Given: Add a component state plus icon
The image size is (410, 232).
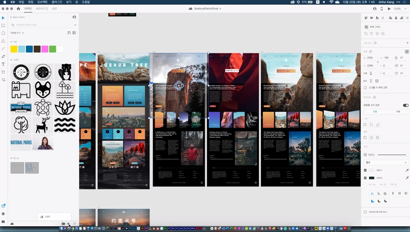Looking at the screenshot, I should pyautogui.click(x=407, y=43).
